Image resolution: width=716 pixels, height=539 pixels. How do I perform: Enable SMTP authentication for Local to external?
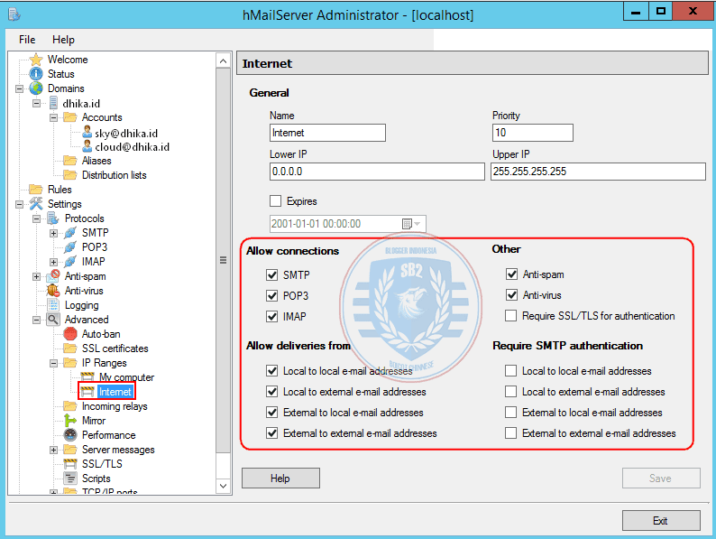pyautogui.click(x=511, y=391)
